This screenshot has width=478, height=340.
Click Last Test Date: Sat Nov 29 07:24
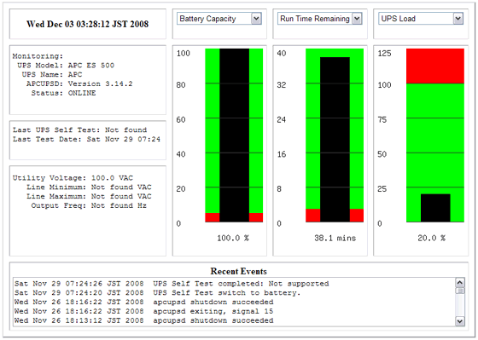(x=86, y=139)
